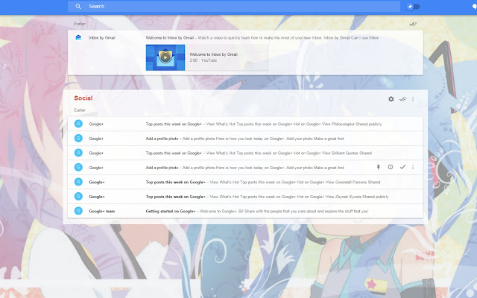Open Hangouts chat icon in top bar
Screen dimensions: 477x298
pyautogui.click(x=475, y=7)
